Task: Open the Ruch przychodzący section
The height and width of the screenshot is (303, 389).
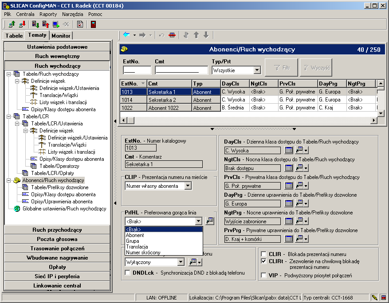Action: pos(57,229)
